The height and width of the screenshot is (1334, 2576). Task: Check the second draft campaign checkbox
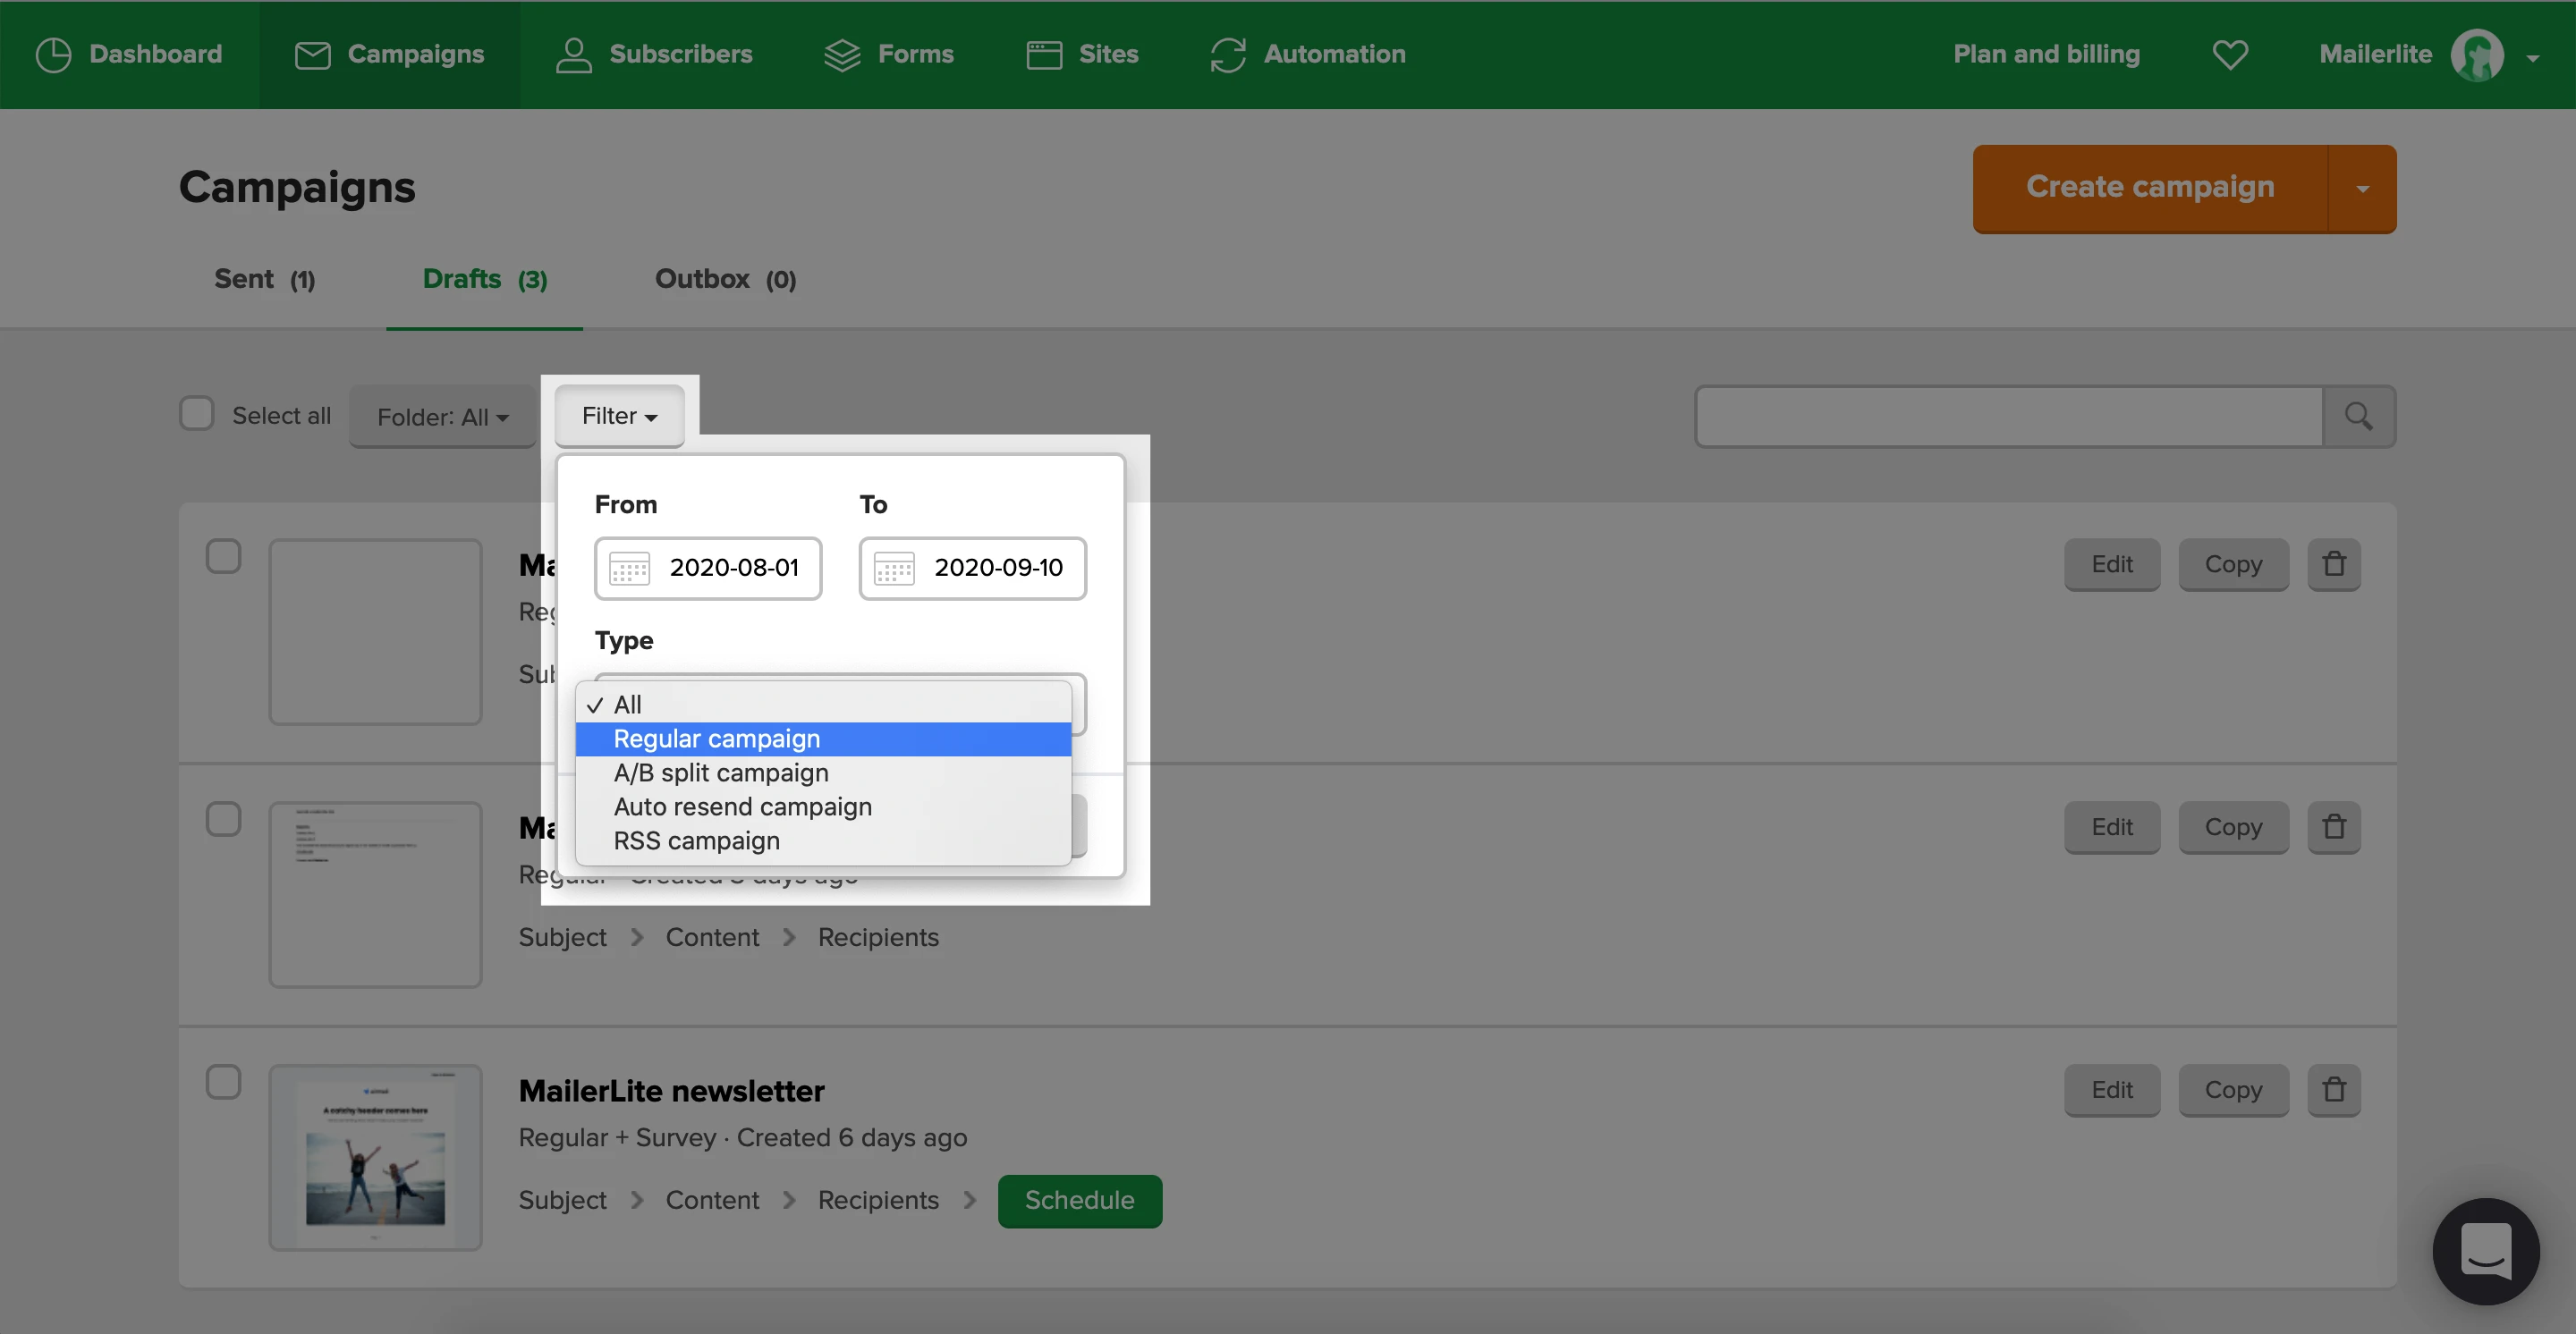[x=223, y=819]
